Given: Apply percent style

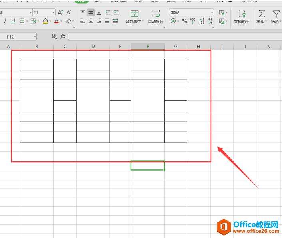Looking at the screenshot, I should click(x=184, y=21).
